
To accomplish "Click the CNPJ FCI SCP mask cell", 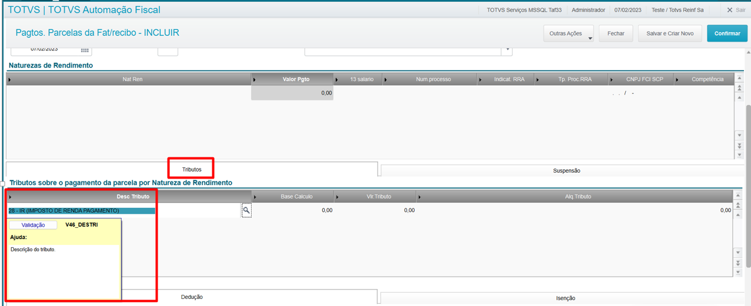I will point(642,93).
